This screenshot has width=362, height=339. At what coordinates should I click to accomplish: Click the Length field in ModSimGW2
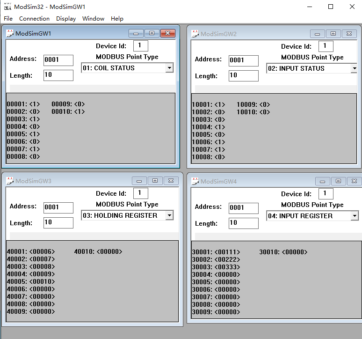tap(244, 76)
